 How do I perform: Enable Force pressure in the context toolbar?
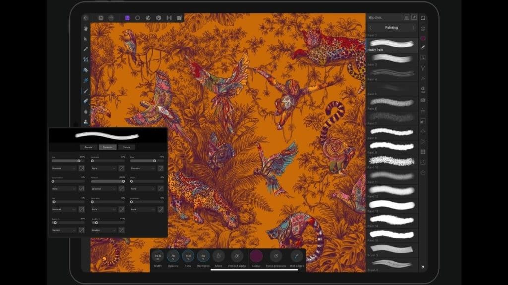276,256
